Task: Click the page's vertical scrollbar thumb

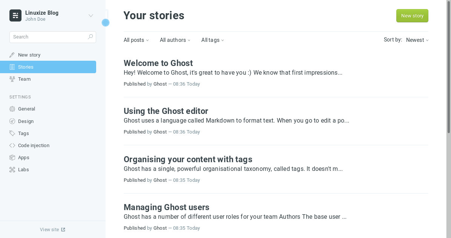Action: tap(449, 66)
